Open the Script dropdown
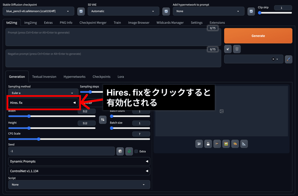 [x=79, y=184]
